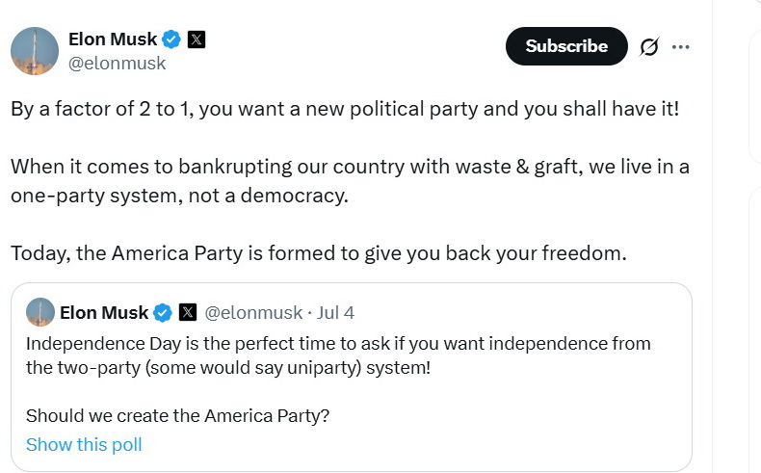Open the quoted post's Elon Musk name

click(x=104, y=312)
